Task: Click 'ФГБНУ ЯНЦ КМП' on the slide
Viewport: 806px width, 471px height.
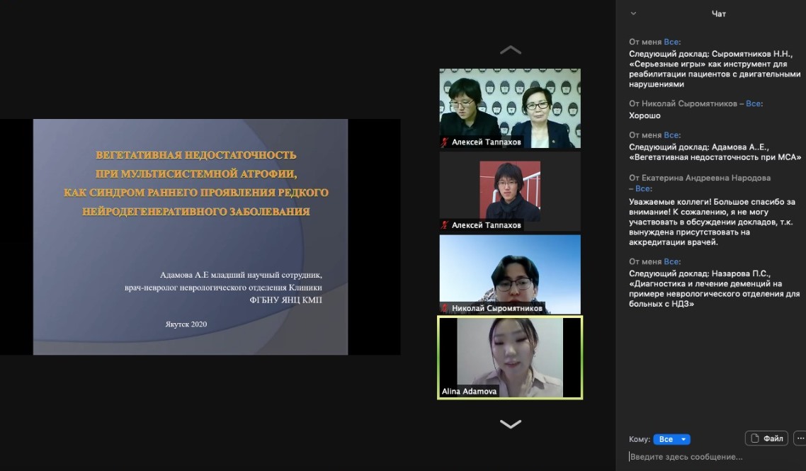Action: pyautogui.click(x=286, y=300)
